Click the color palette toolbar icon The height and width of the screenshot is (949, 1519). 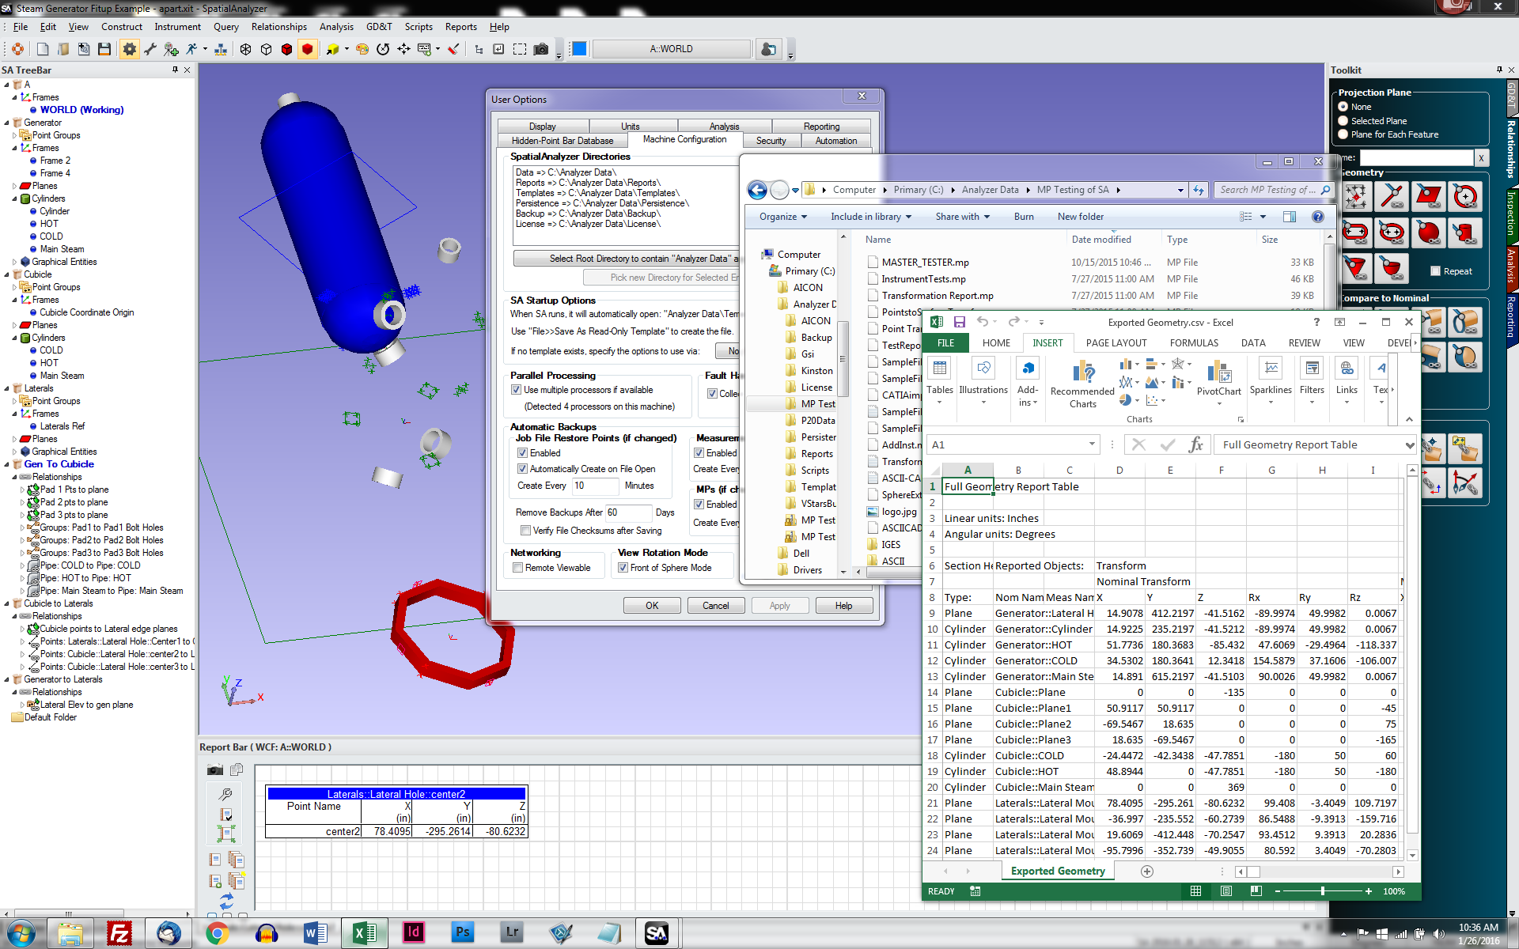tap(362, 49)
